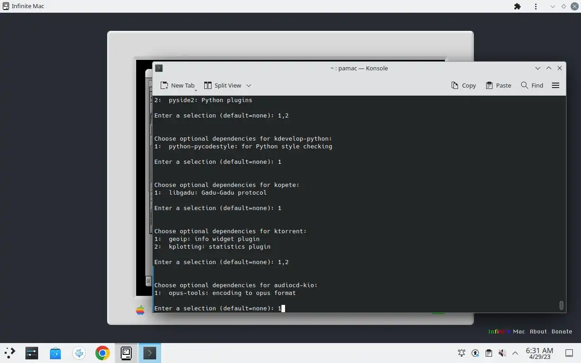The height and width of the screenshot is (363, 581).
Task: Click the 'libgadu: Gadu-Gadu protocol' line
Action: point(211,193)
